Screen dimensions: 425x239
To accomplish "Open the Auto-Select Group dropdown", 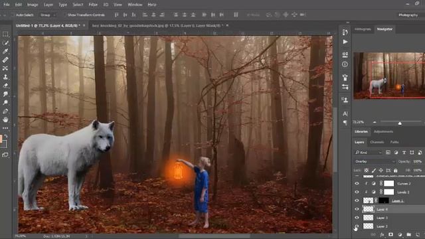I will [x=48, y=15].
